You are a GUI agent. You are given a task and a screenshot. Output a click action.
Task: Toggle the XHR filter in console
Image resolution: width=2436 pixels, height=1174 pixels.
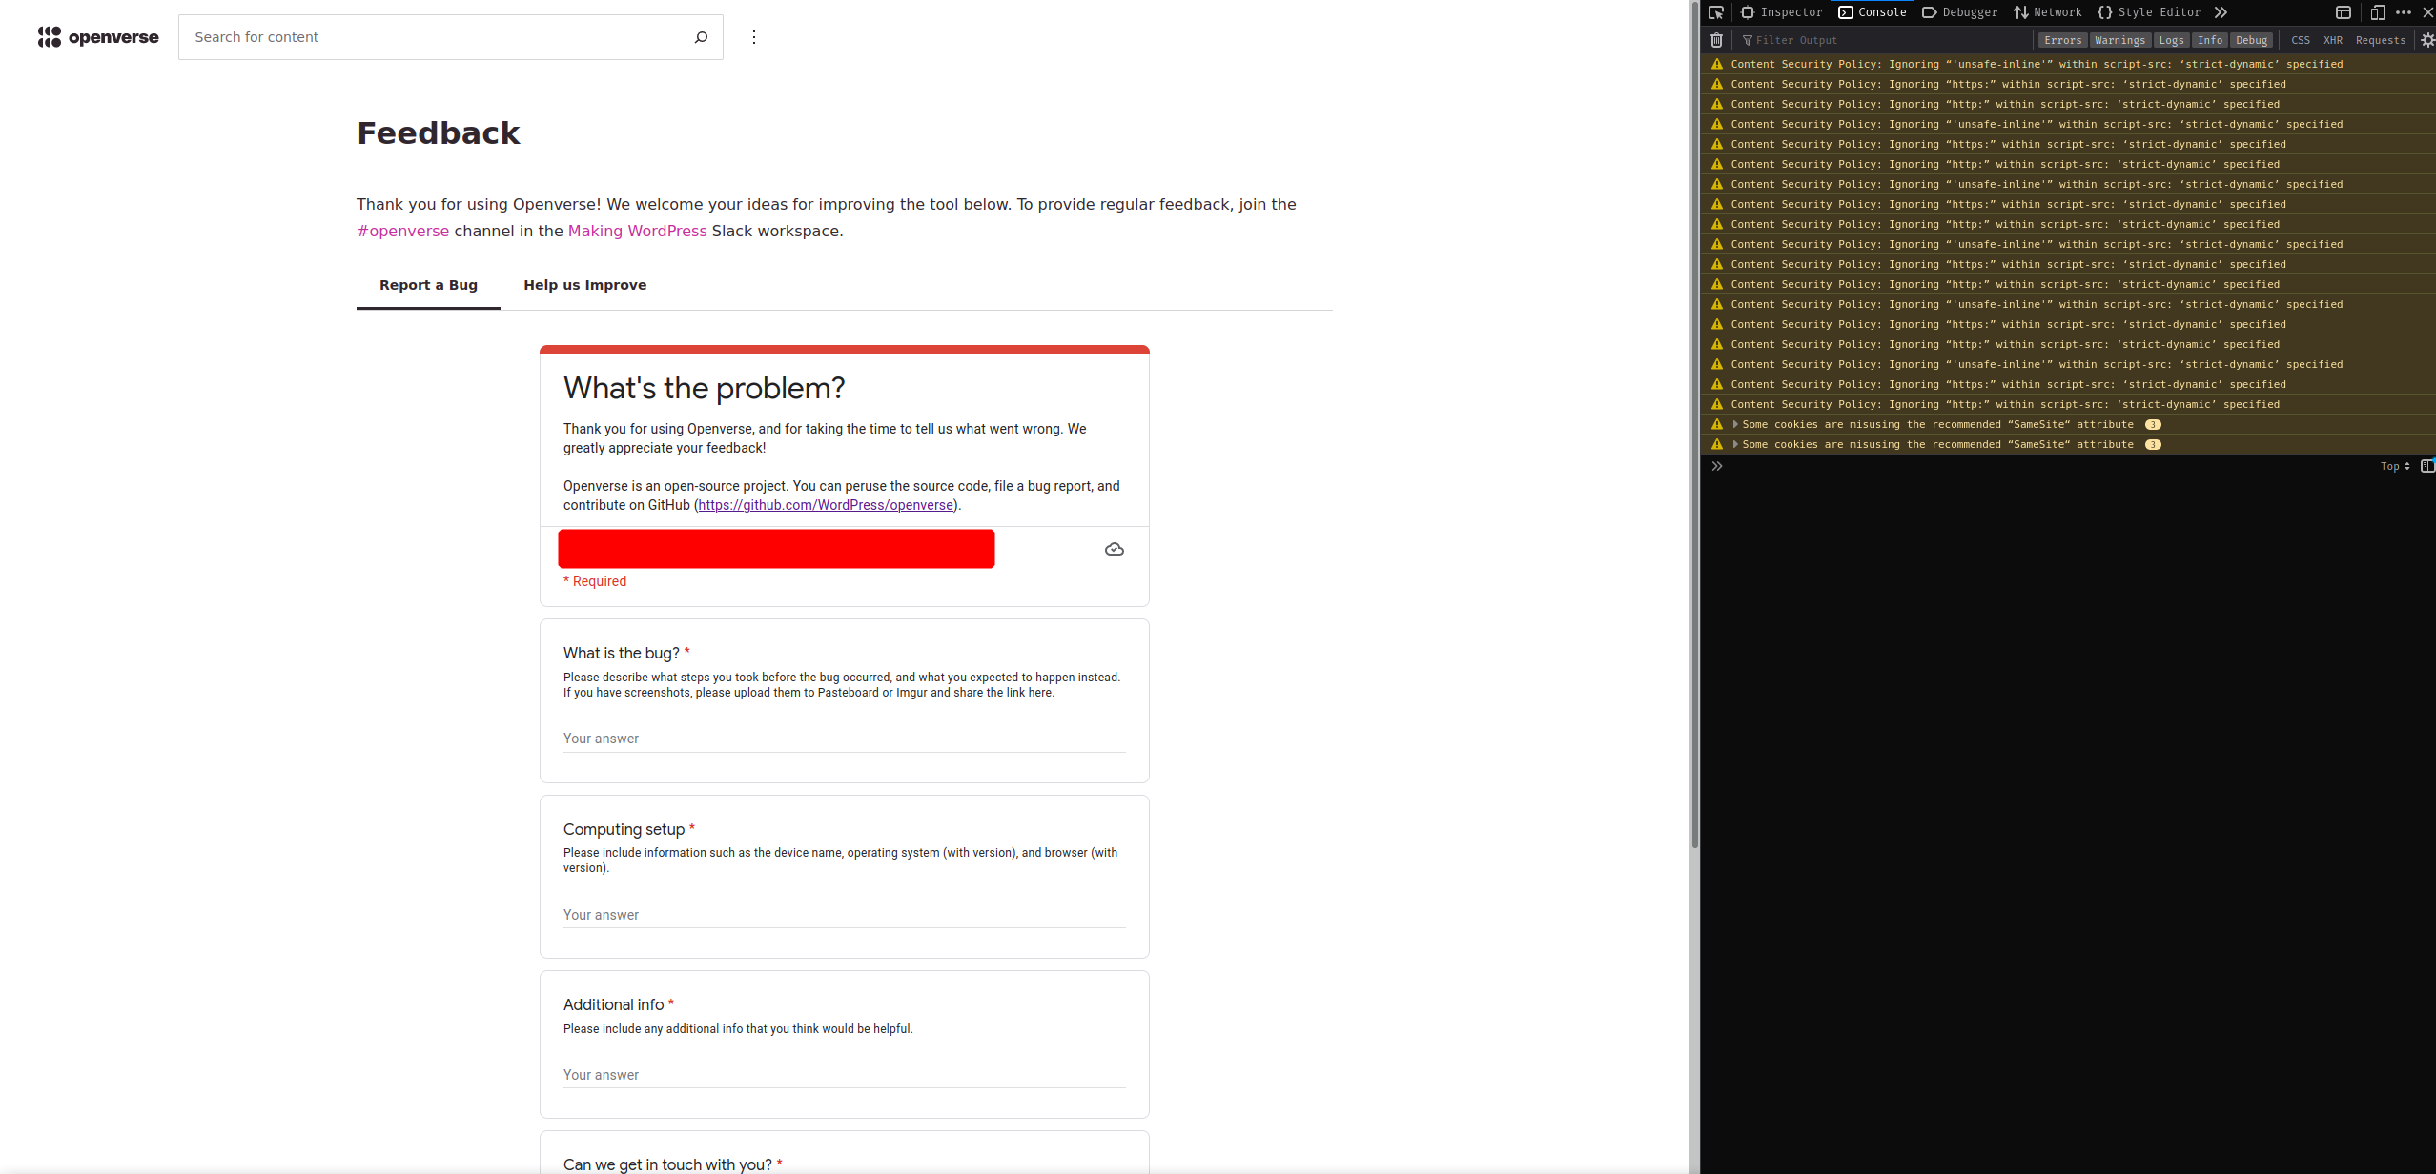(x=2332, y=40)
